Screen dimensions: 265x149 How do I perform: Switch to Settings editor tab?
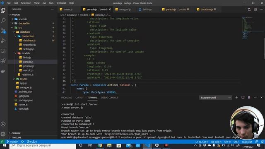point(147,10)
